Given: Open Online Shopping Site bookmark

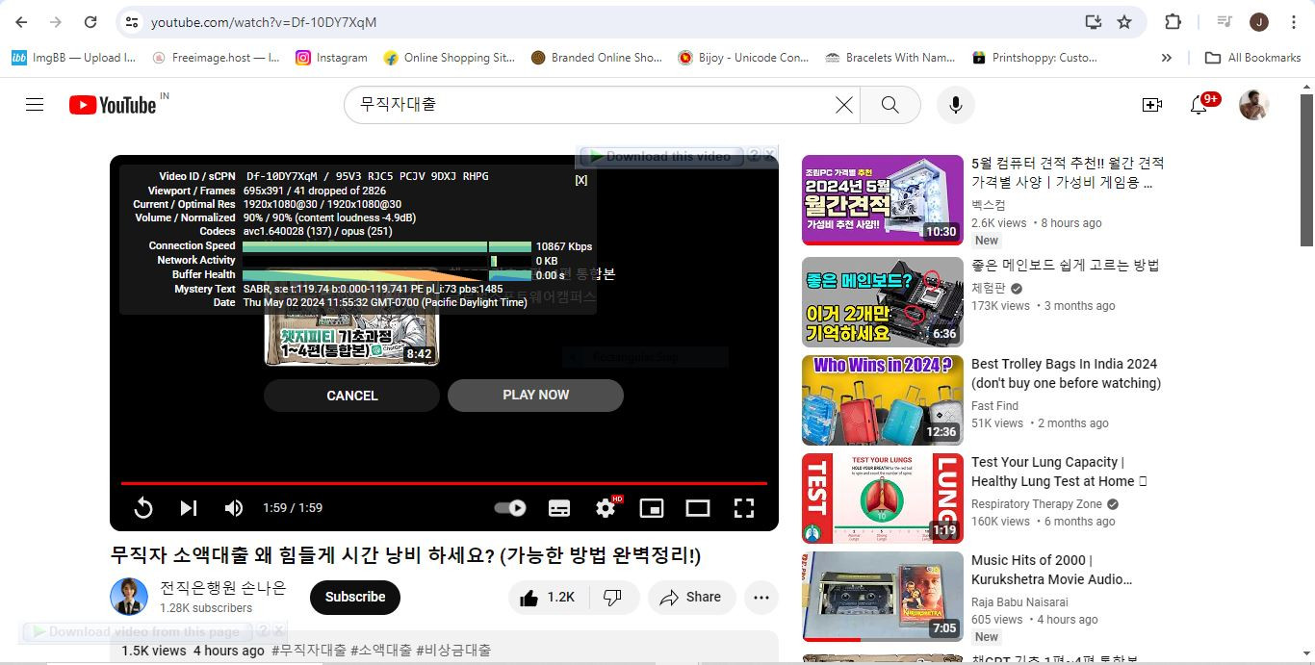Looking at the screenshot, I should [449, 58].
